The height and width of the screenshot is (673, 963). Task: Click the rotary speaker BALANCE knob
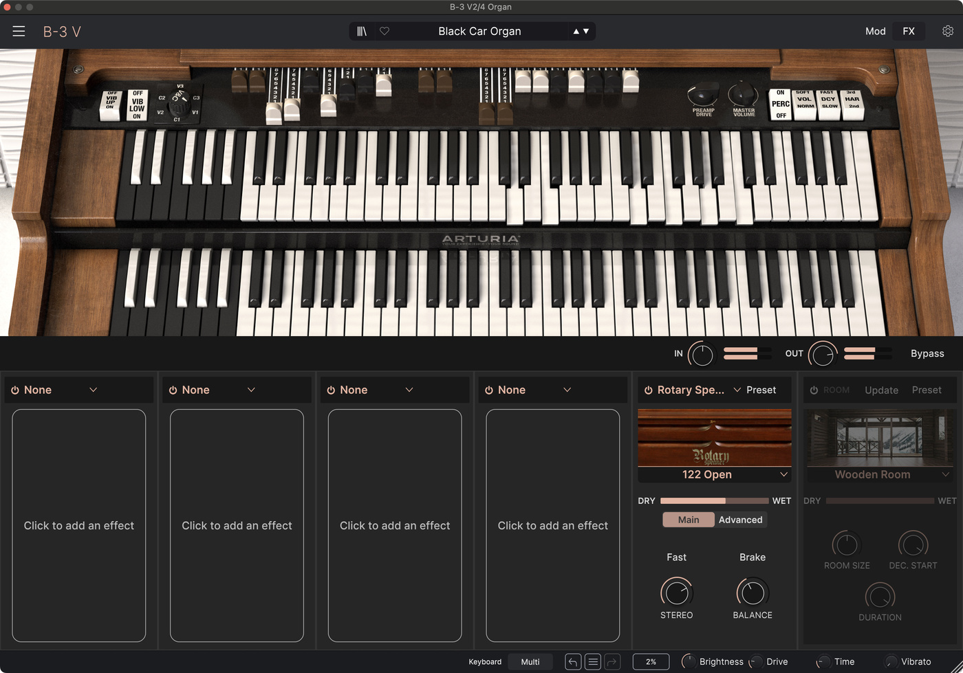pos(753,593)
